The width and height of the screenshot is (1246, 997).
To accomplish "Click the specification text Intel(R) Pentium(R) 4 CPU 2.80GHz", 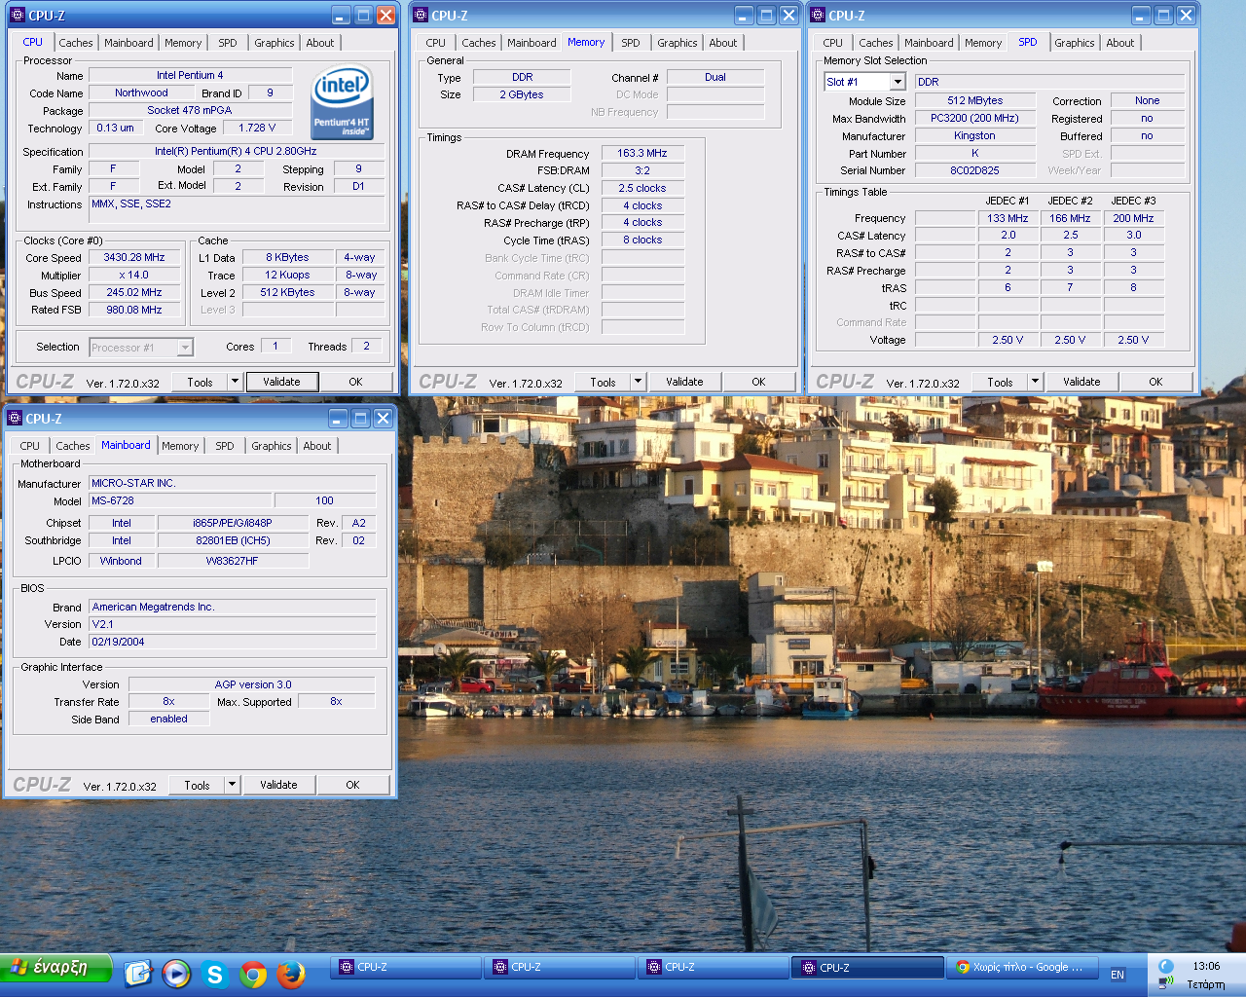I will [236, 151].
